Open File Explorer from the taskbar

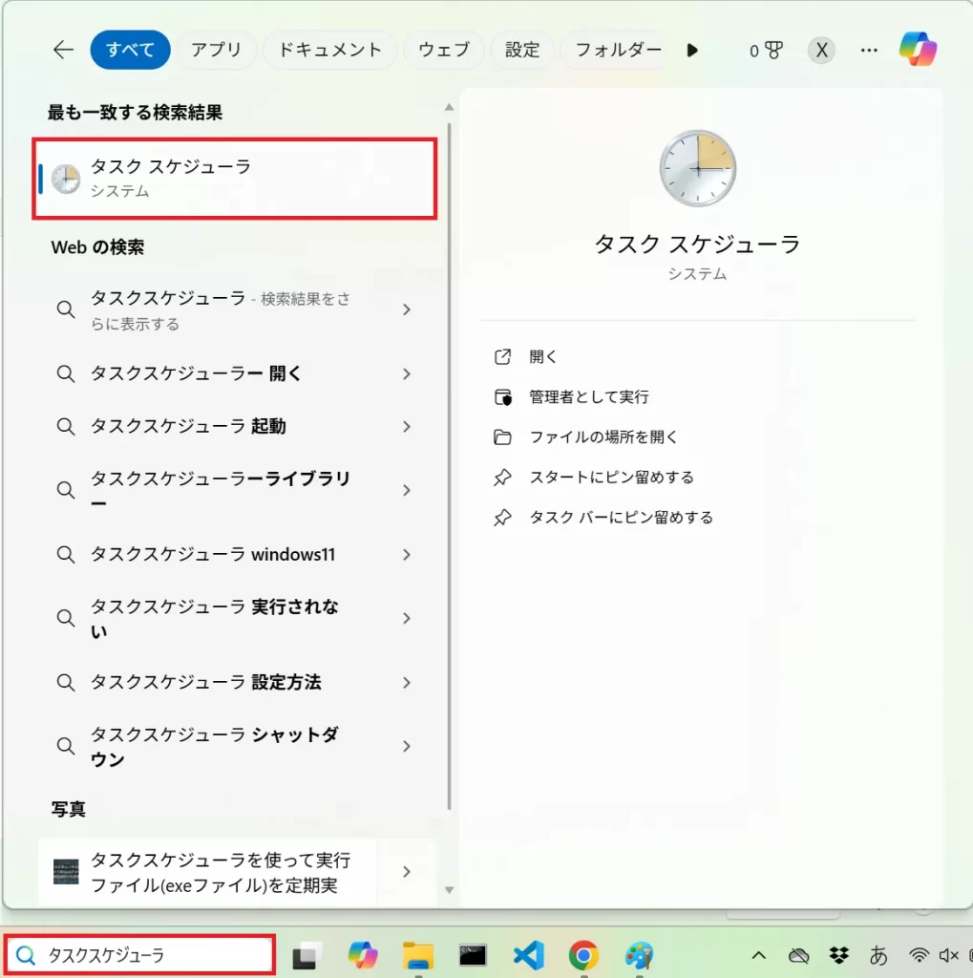tap(418, 955)
